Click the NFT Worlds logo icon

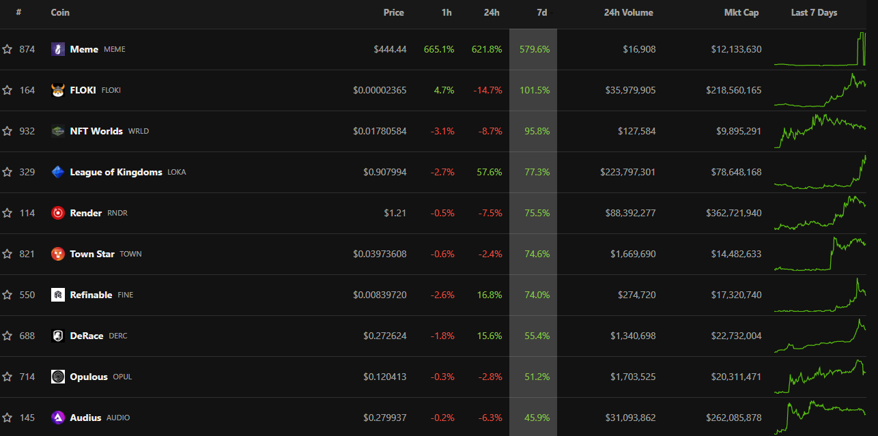(58, 131)
